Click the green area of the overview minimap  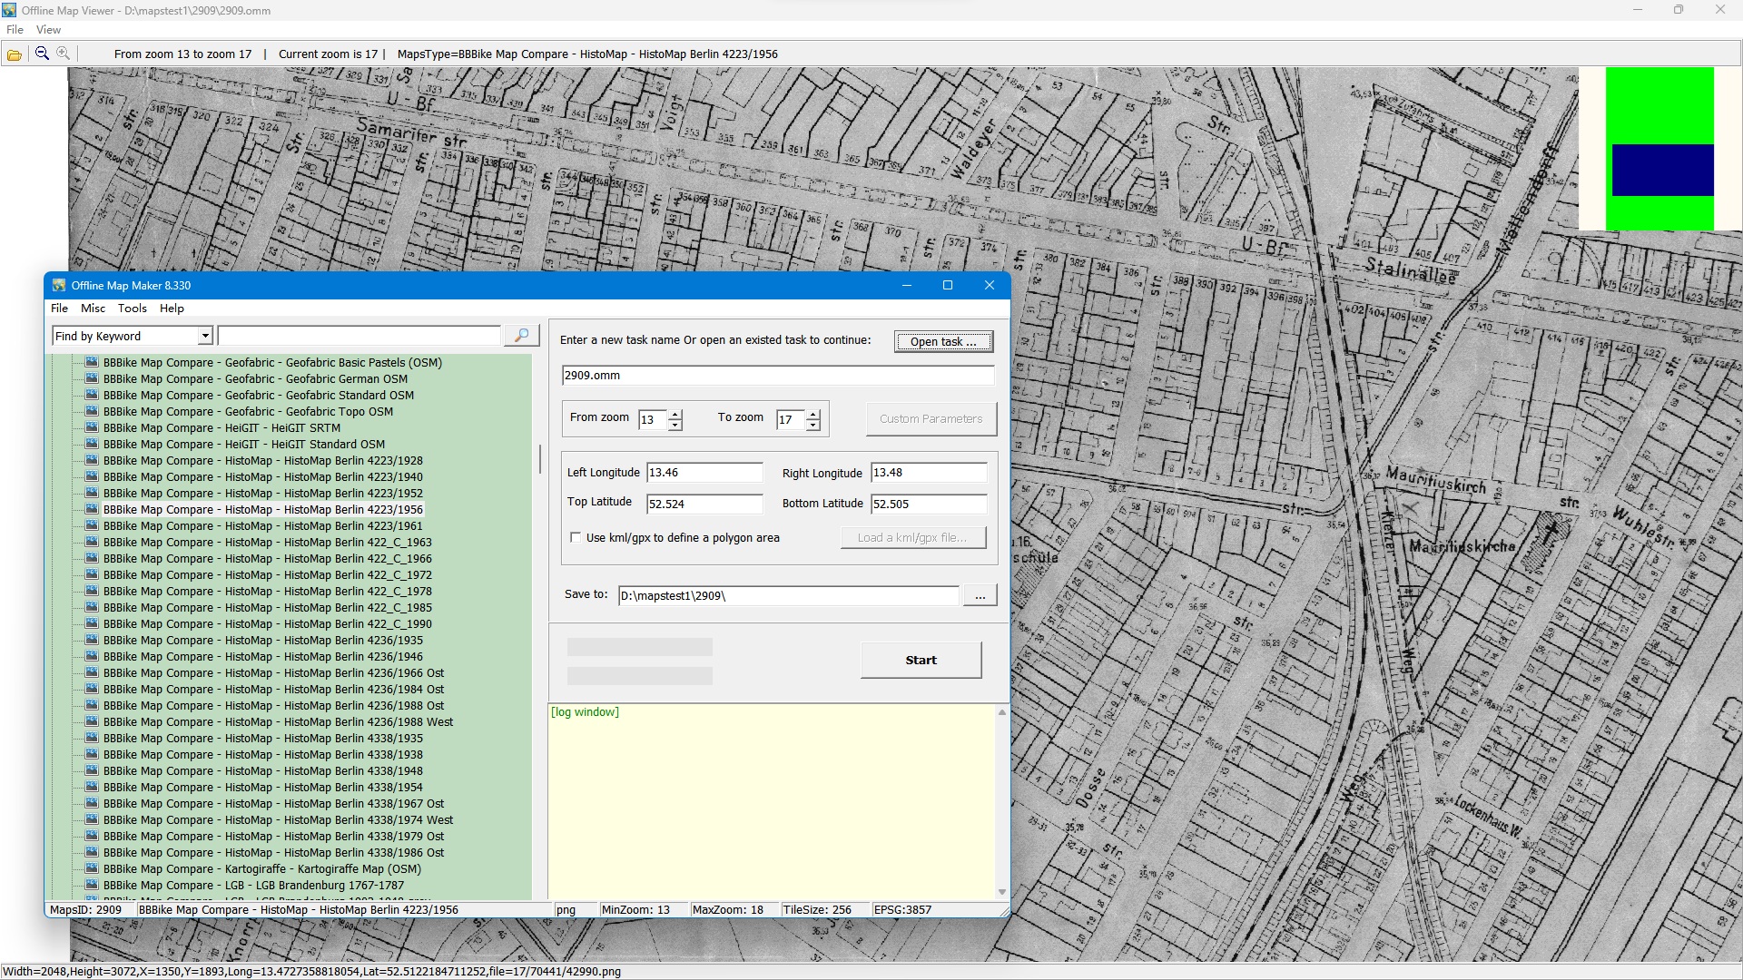tap(1659, 104)
